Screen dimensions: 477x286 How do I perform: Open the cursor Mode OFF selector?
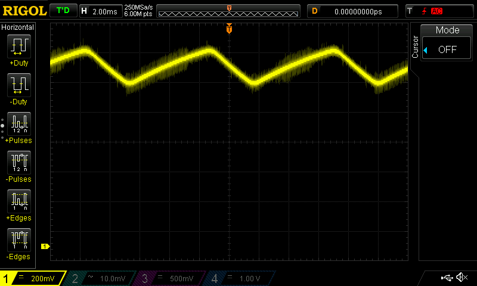(447, 49)
